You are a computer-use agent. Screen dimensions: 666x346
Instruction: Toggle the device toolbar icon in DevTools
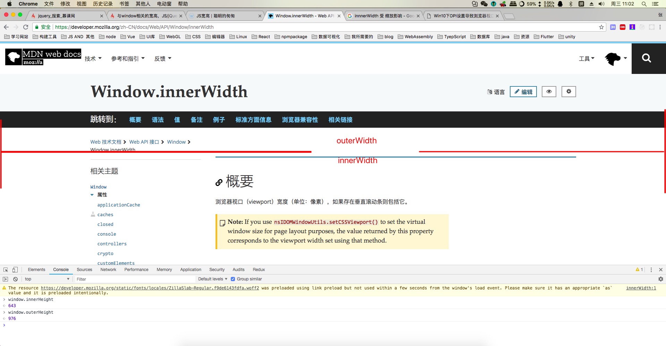15,270
